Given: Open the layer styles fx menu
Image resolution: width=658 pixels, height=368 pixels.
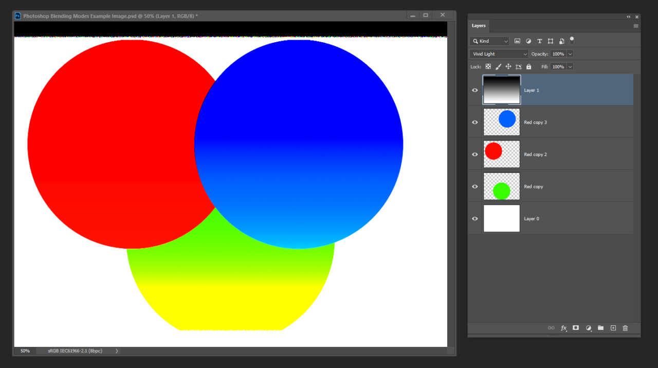Looking at the screenshot, I should [563, 328].
